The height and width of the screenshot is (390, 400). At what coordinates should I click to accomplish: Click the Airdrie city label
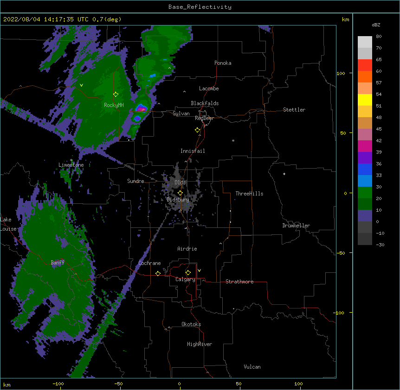pyautogui.click(x=187, y=249)
